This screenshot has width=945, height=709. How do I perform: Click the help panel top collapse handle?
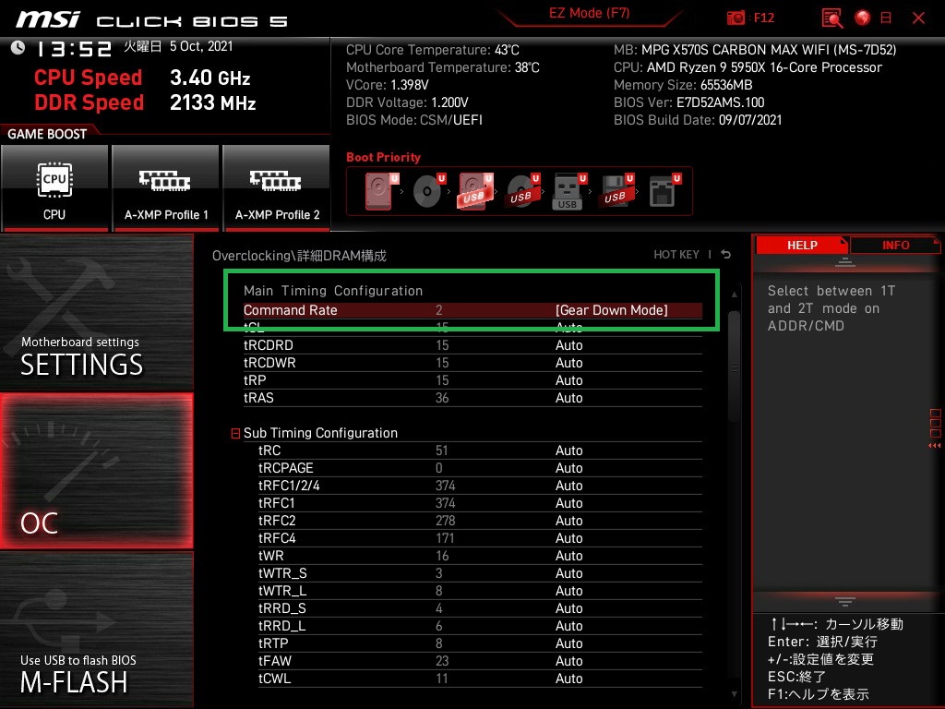(845, 261)
